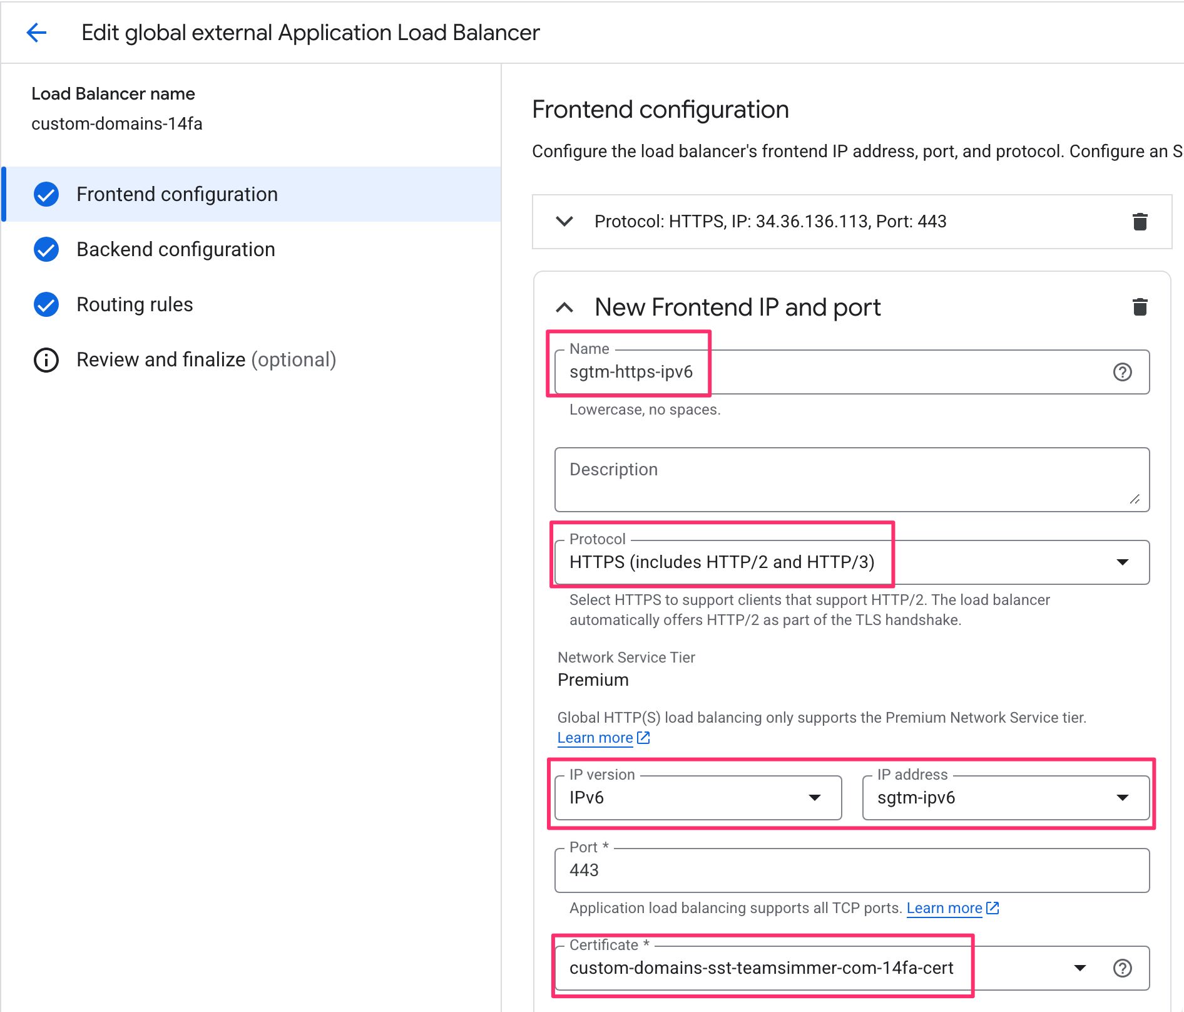Open Learn more link about Network Service tier
This screenshot has width=1184, height=1012.
pos(595,738)
